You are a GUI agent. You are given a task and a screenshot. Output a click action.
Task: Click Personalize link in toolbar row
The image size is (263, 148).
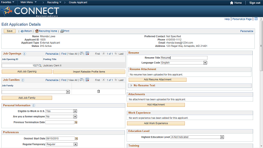pyautogui.click(x=247, y=31)
